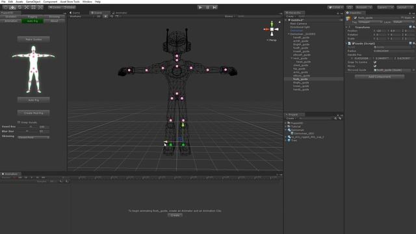The width and height of the screenshot is (416, 234).
Task: Click the Create Mod Rig button
Action: click(x=33, y=113)
